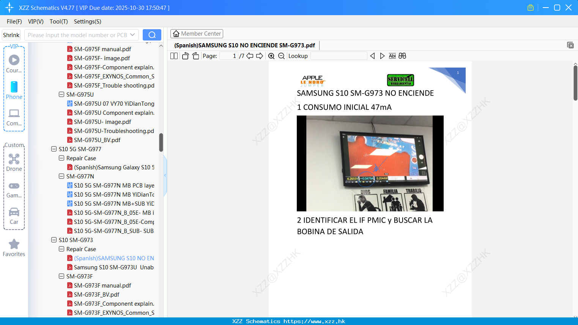The image size is (578, 325).
Task: Click the XZZ Schematics logo icon
Action: [9, 8]
